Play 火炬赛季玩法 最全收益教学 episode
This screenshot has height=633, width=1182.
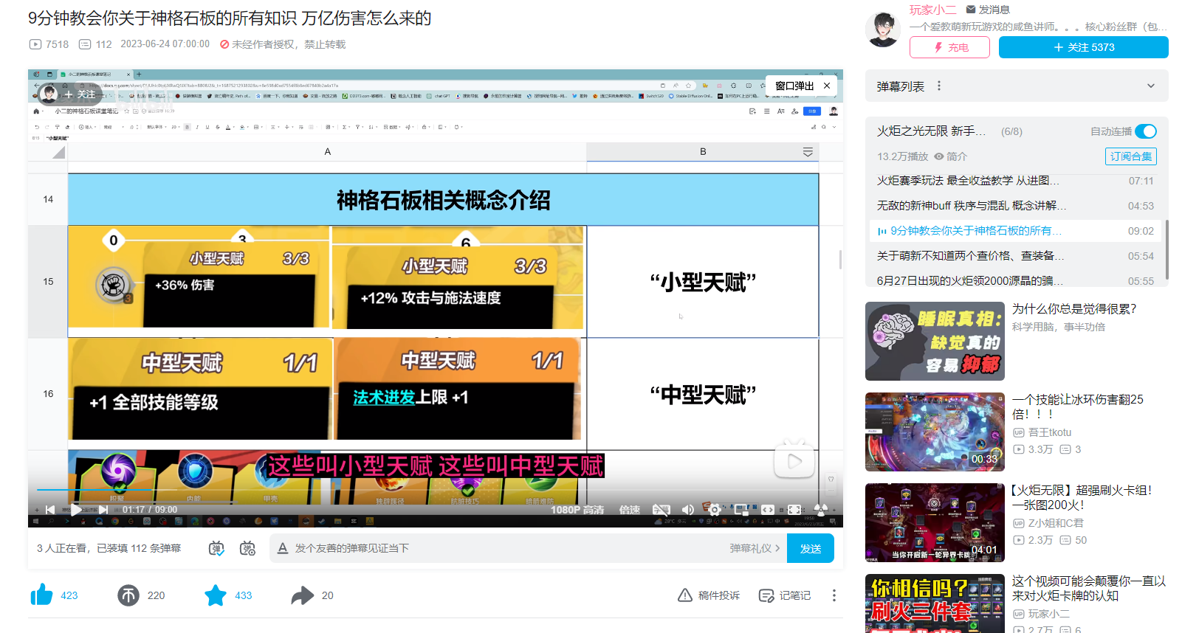coord(1015,181)
